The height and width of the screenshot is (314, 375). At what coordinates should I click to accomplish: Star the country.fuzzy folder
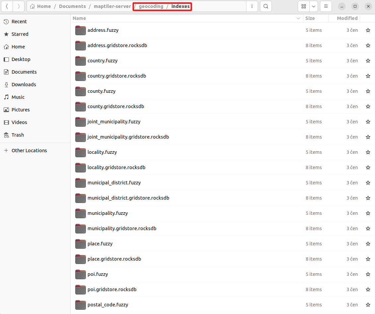368,61
